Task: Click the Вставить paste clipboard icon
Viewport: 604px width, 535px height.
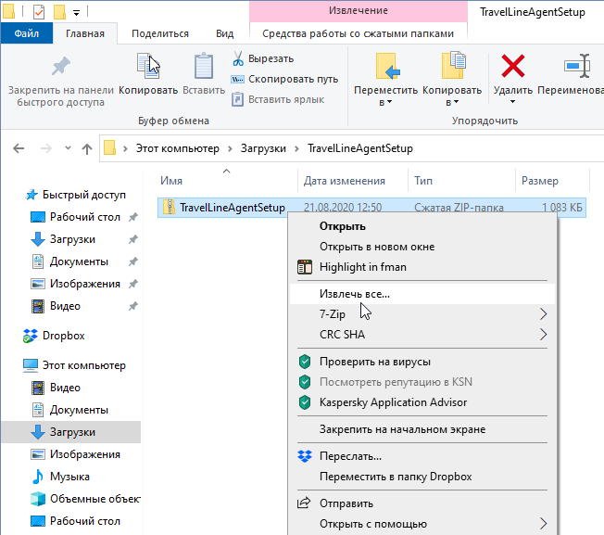Action: [x=204, y=66]
